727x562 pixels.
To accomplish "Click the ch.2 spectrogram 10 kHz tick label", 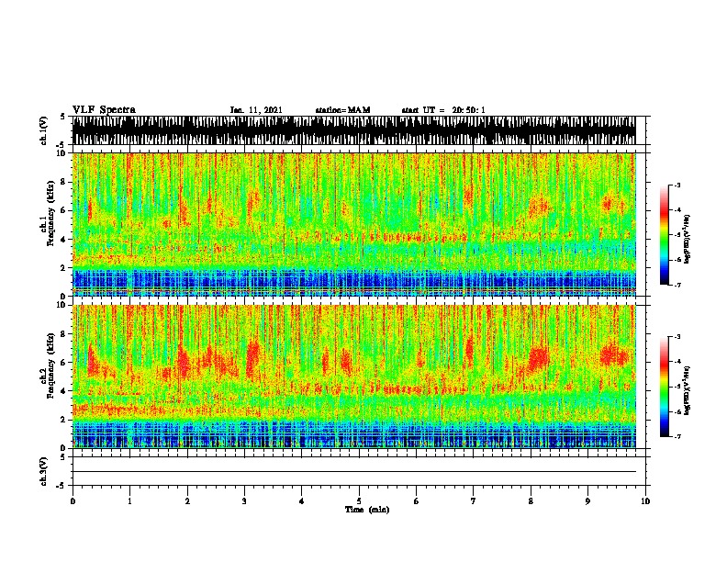I will click(x=62, y=305).
